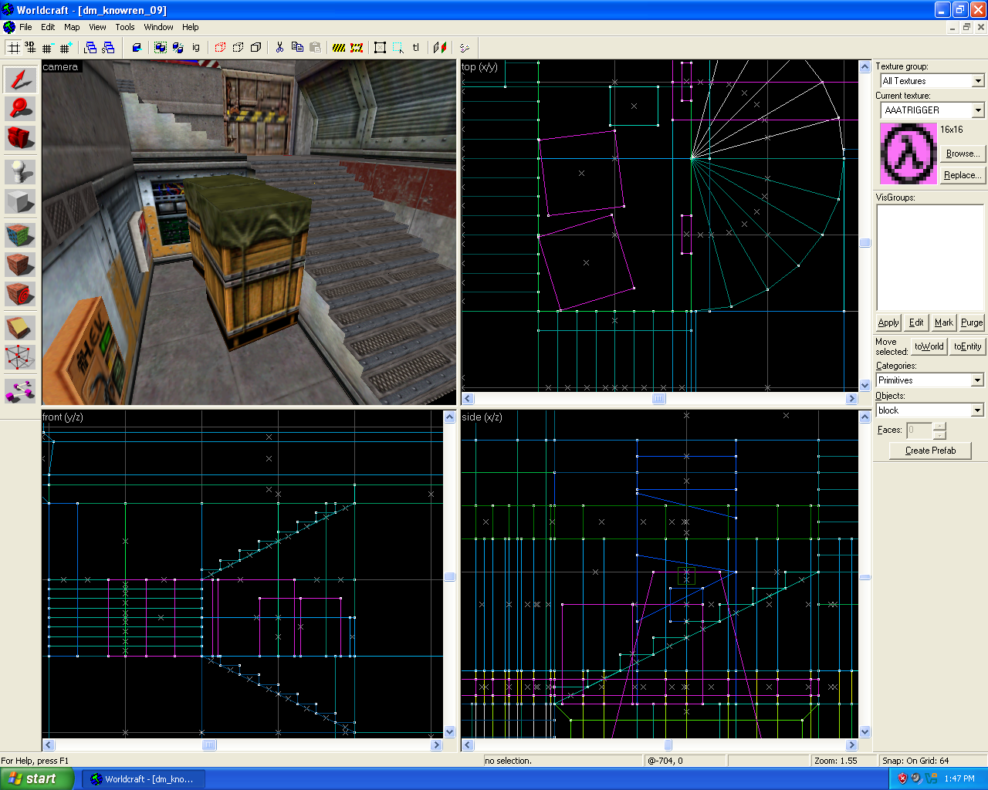Viewport: 988px width, 790px height.
Task: Click the Show All VisGroups icon
Action: (x=255, y=47)
